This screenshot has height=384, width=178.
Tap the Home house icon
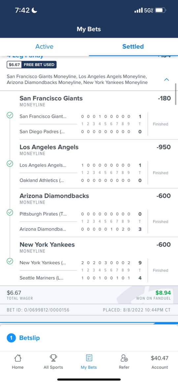(18, 358)
